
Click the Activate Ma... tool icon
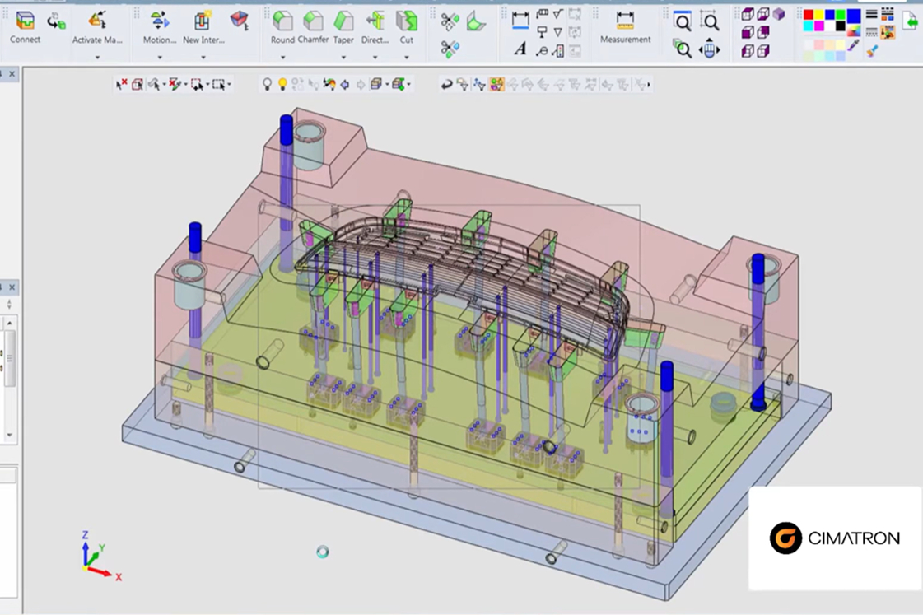97,21
